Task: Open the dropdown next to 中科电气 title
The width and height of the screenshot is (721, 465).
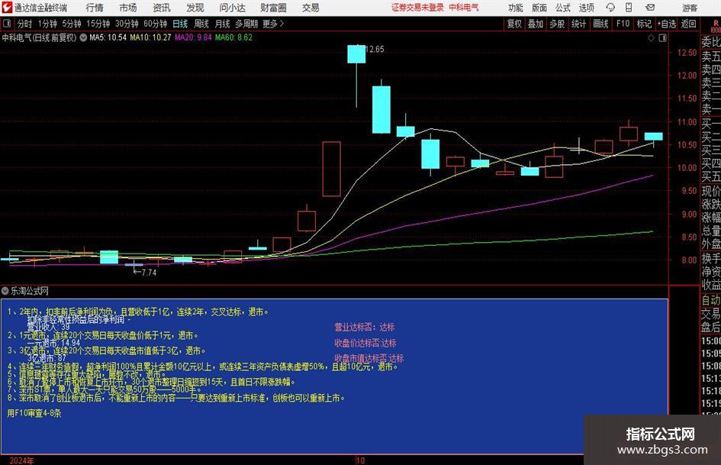Action: (83, 37)
